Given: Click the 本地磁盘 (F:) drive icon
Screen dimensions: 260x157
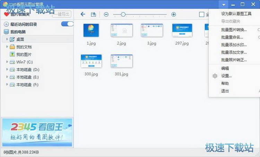Looking at the screenshot, I should tap(12, 85).
